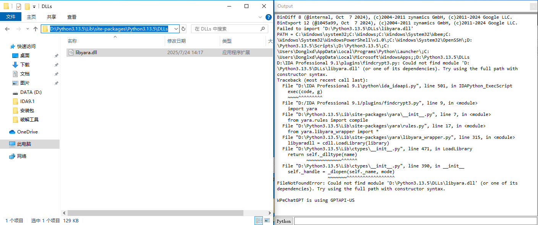Click the Python language button in Output
The image size is (538, 225).
(284, 221)
